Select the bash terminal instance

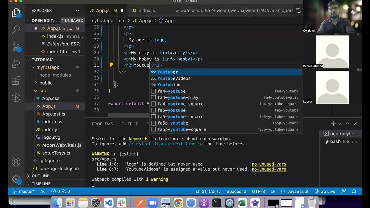tap(340, 142)
